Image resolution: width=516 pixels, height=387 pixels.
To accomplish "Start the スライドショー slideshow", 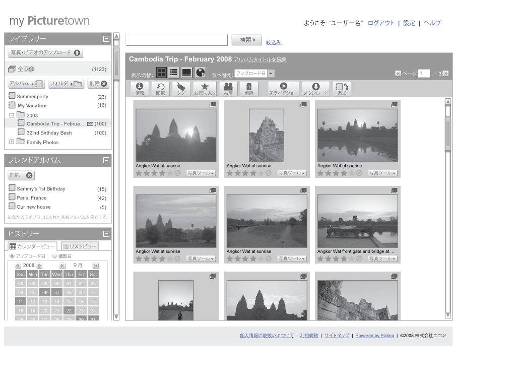I will click(283, 89).
